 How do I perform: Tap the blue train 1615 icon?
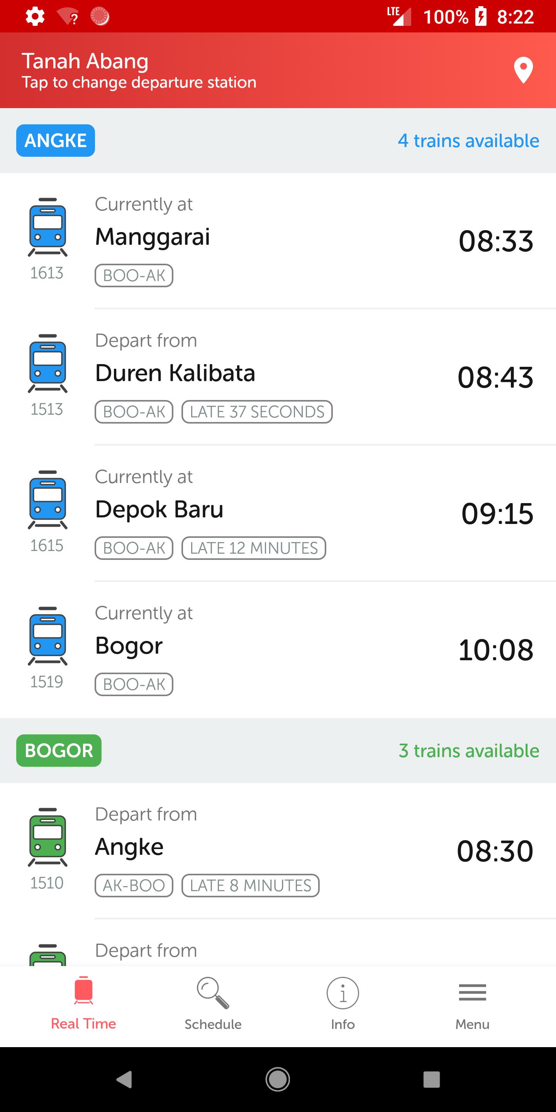point(47,500)
